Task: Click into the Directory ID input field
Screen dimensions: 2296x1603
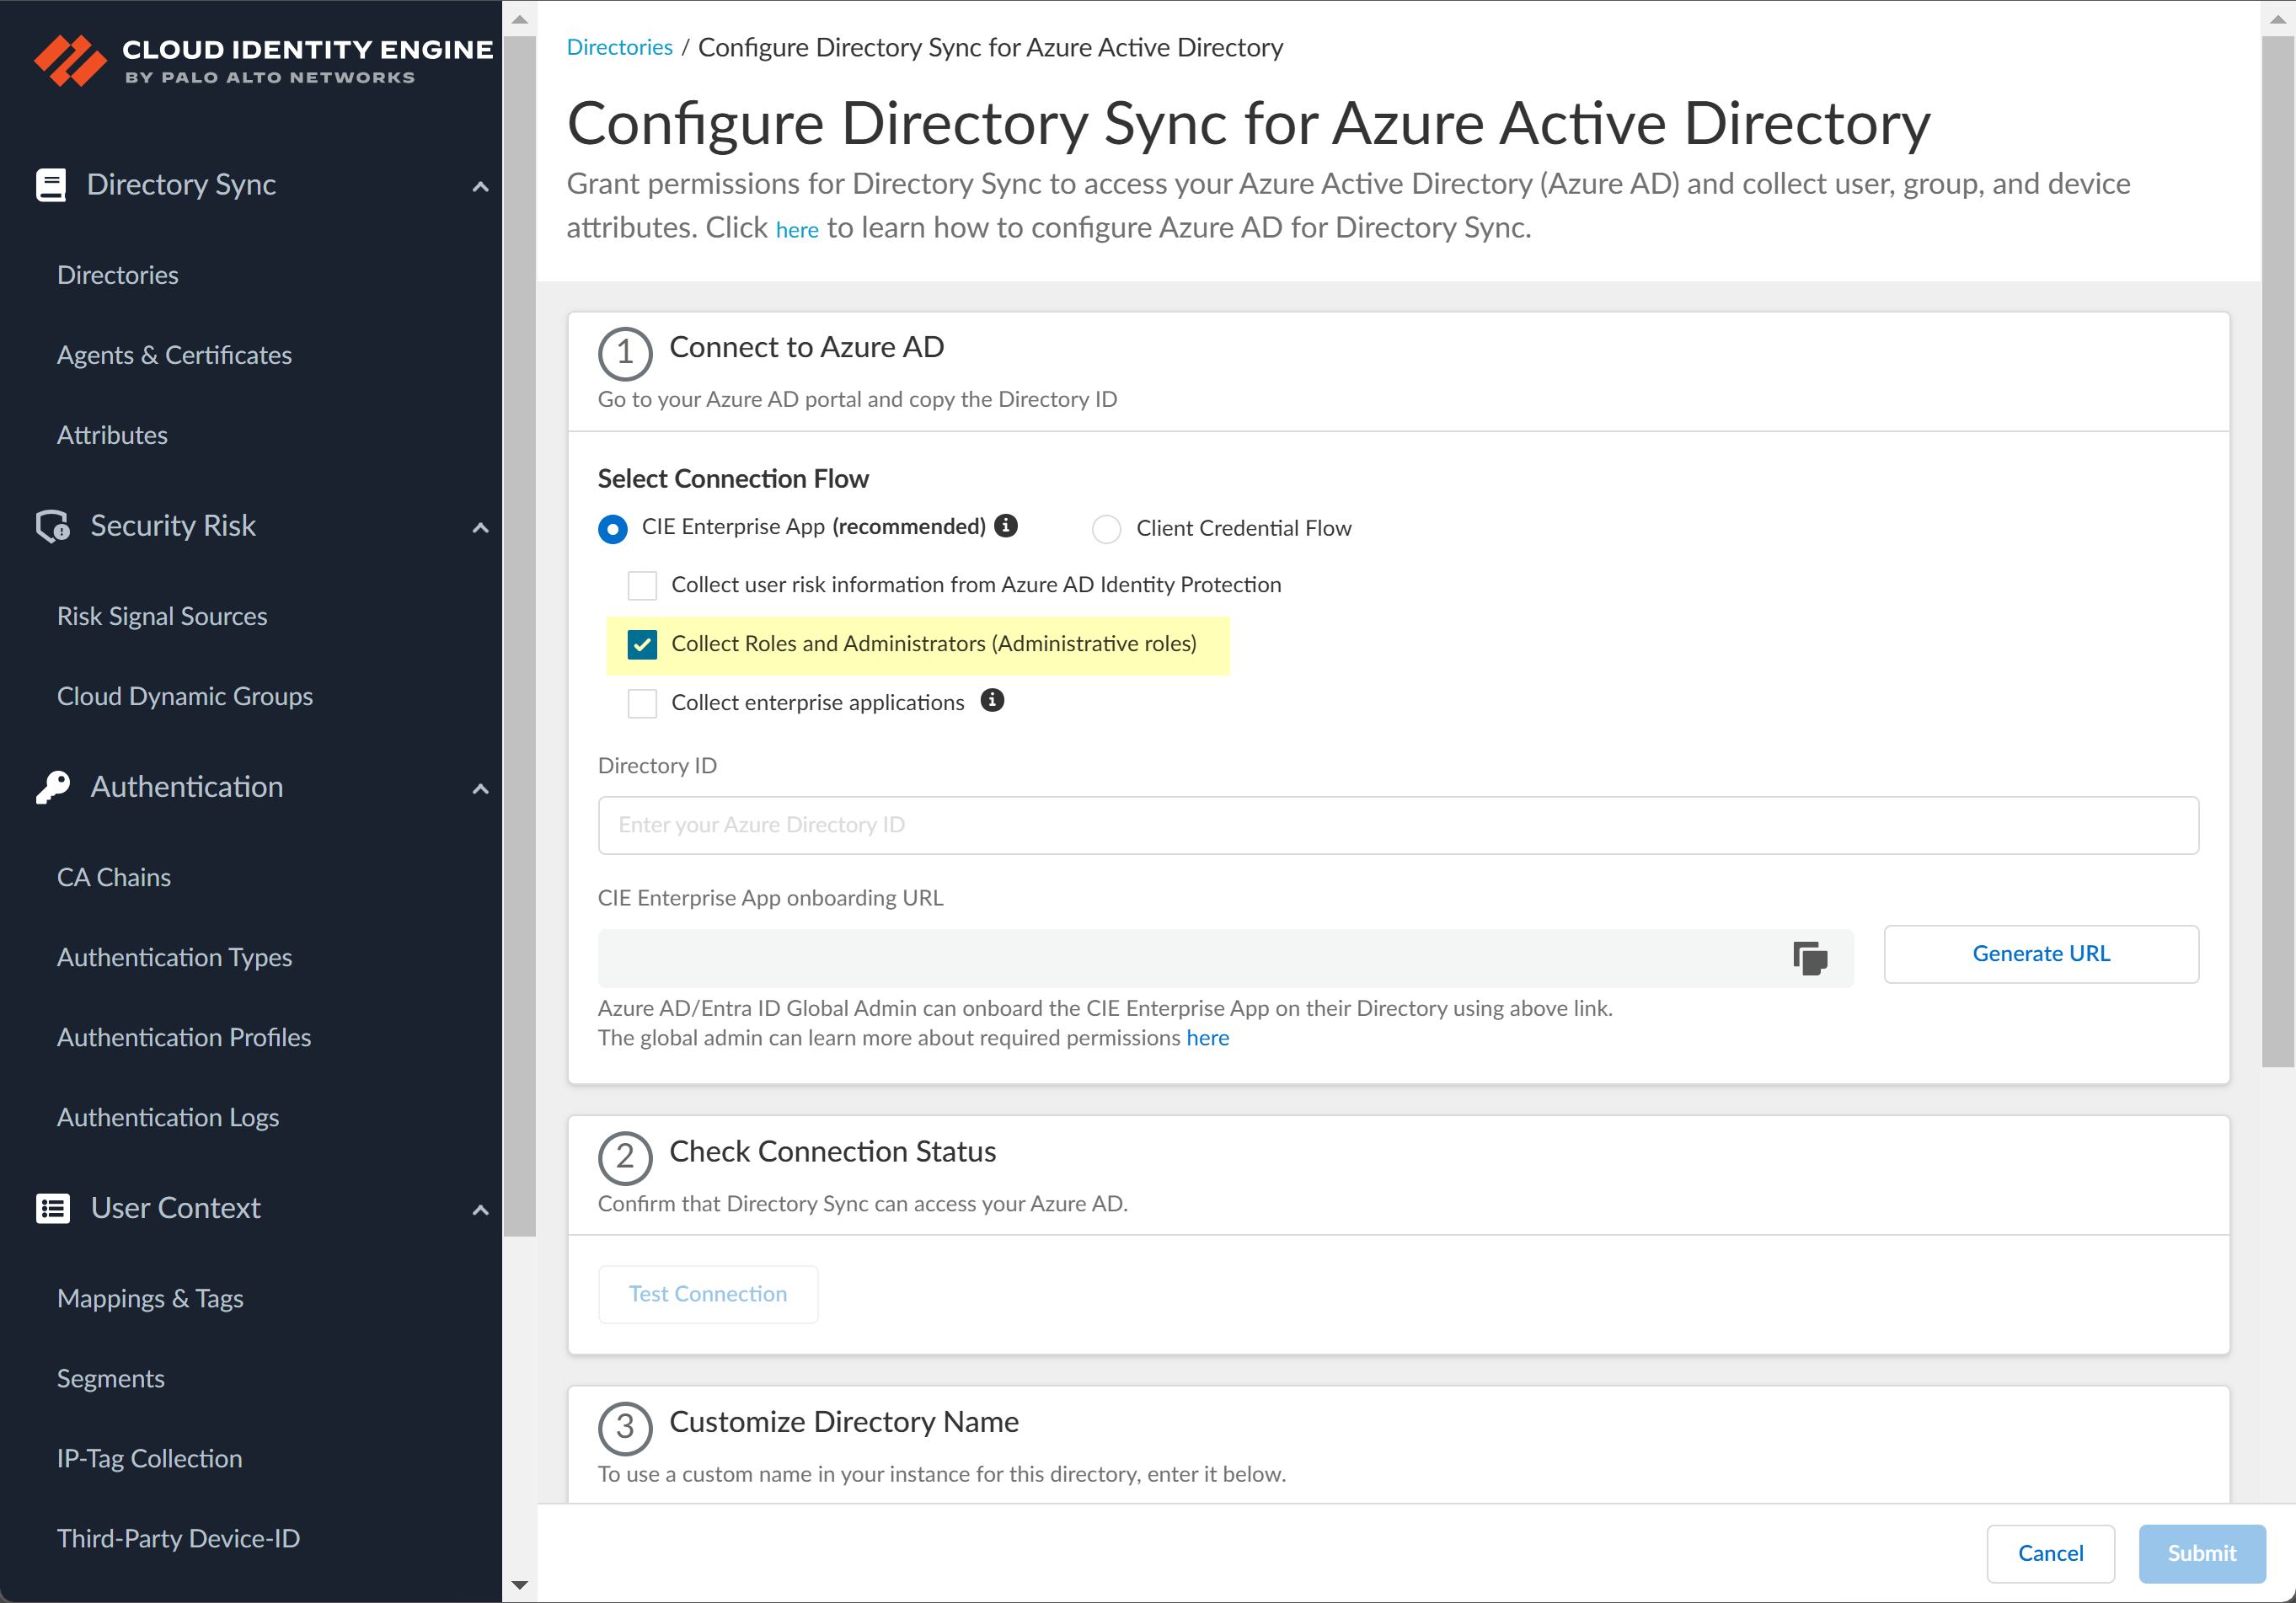Action: tap(1397, 825)
